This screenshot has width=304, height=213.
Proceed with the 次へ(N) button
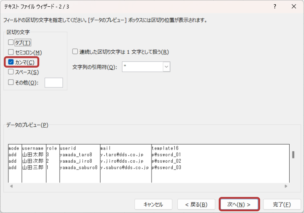239,205
